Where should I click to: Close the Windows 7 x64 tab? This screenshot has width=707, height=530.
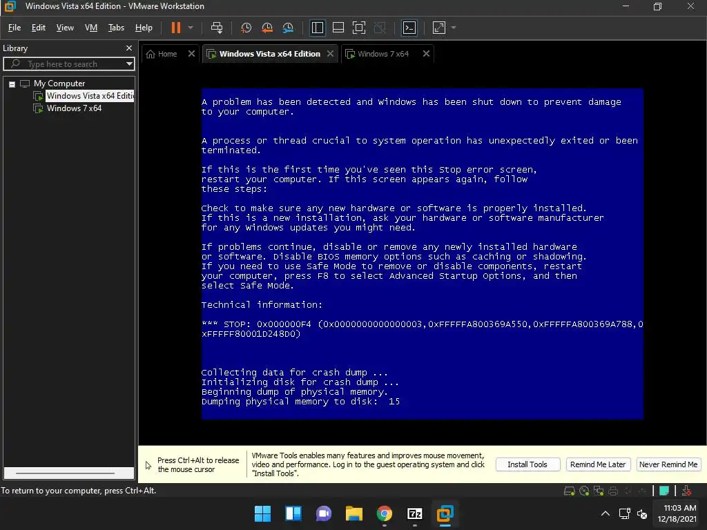[426, 54]
